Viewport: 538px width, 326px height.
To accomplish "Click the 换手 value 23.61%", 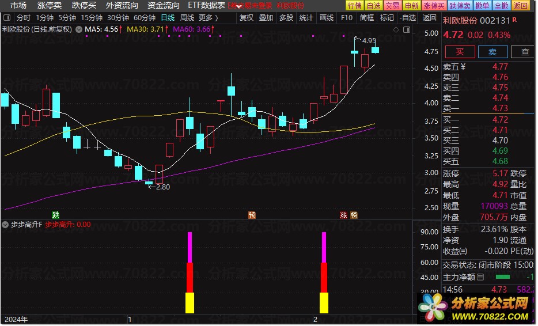I will pos(494,229).
